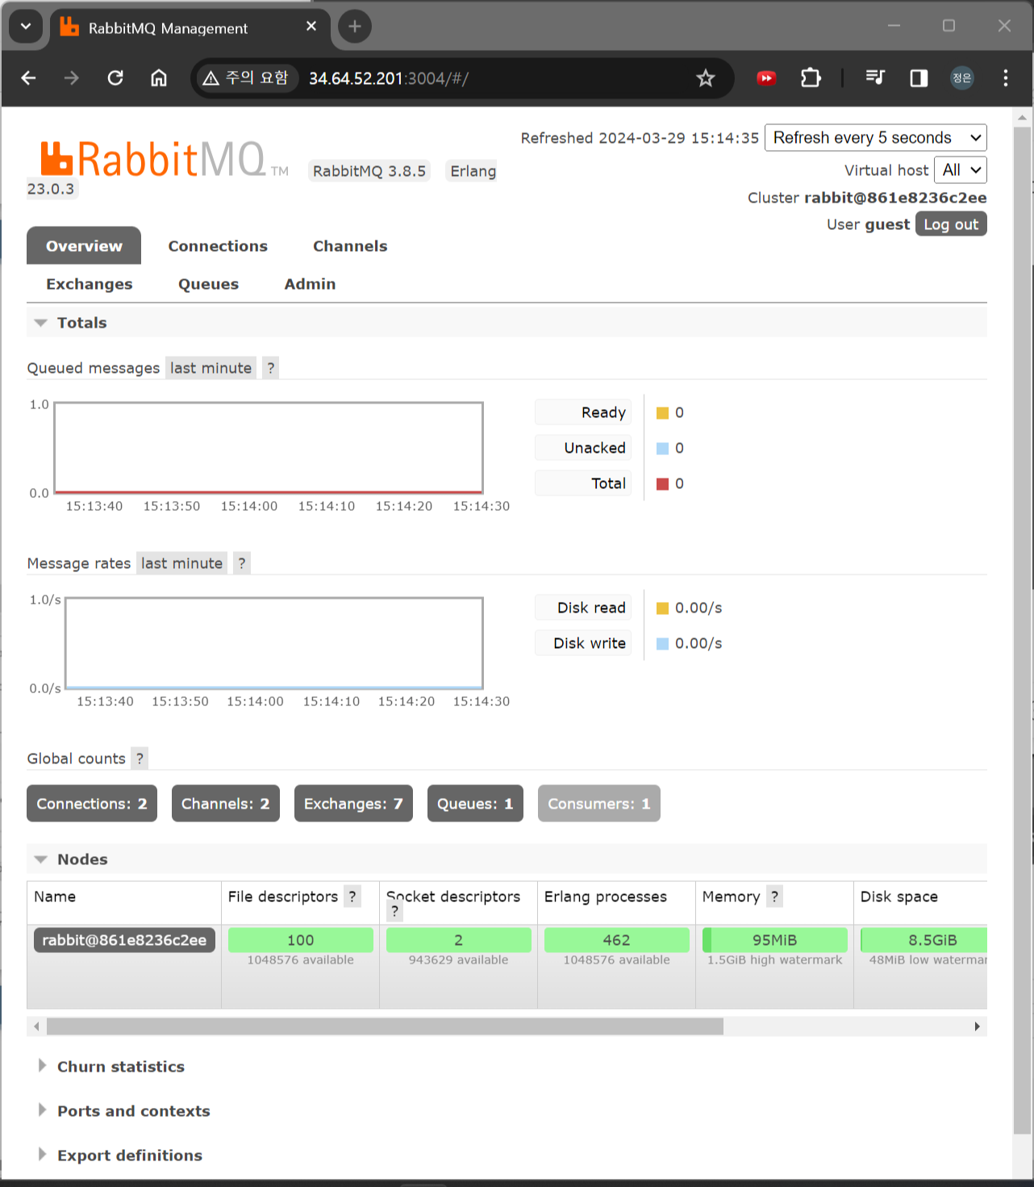Open the Queued messages help question mark
Viewport: 1034px width, 1187px height.
(x=271, y=368)
